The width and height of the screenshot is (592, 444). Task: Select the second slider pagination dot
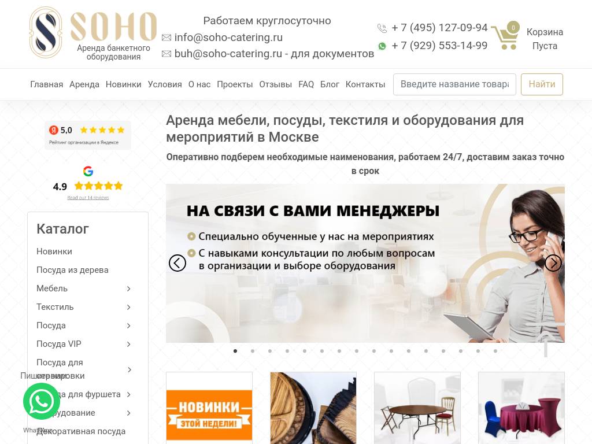(x=253, y=351)
